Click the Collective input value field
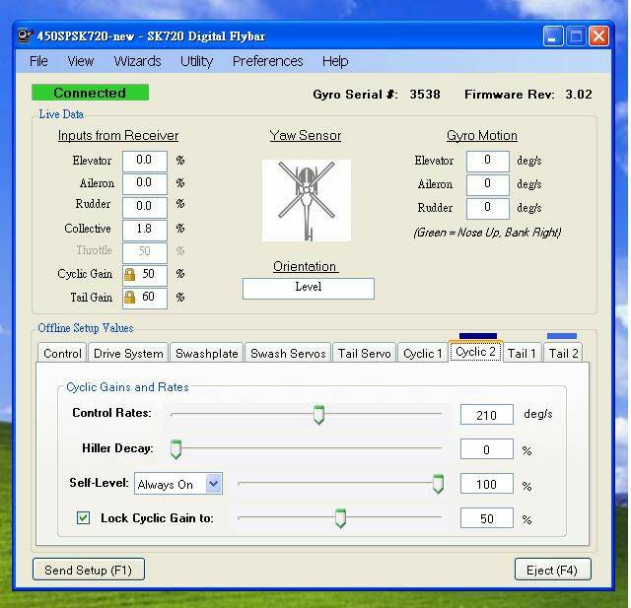This screenshot has width=631, height=608. click(145, 229)
